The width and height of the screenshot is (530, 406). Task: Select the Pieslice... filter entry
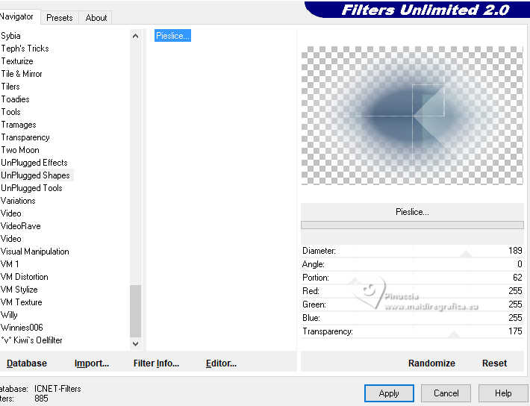pyautogui.click(x=172, y=36)
